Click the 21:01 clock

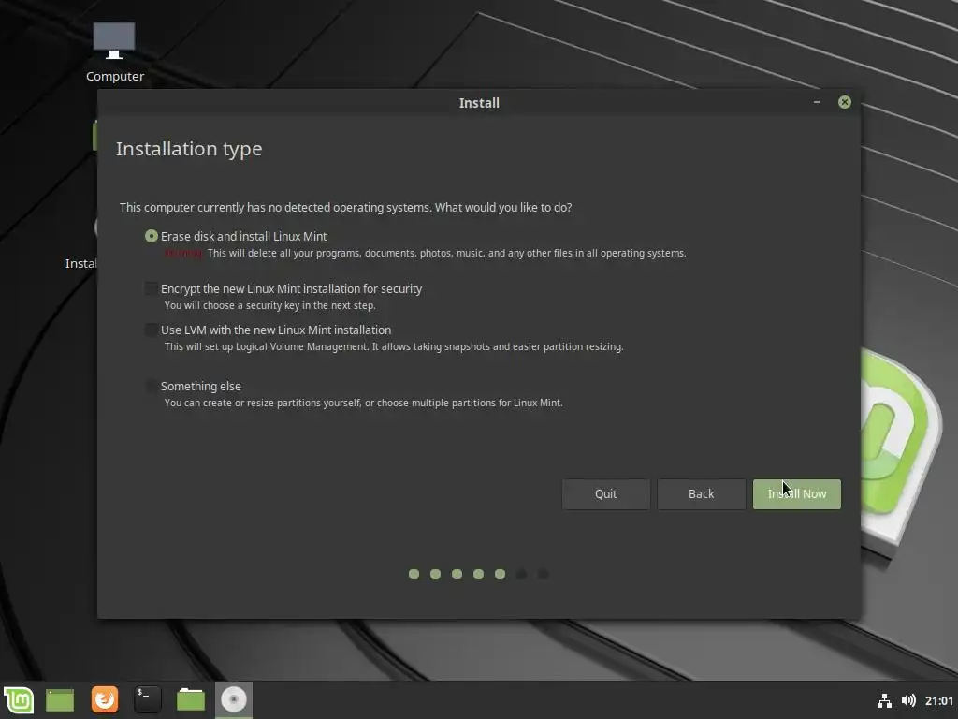(x=938, y=700)
